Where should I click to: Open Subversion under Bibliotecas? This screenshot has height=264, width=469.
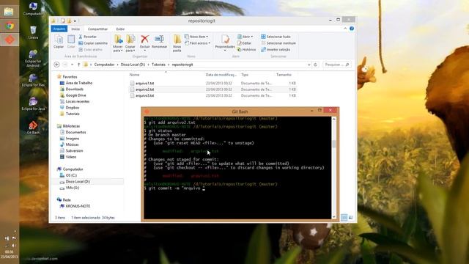[x=74, y=151]
